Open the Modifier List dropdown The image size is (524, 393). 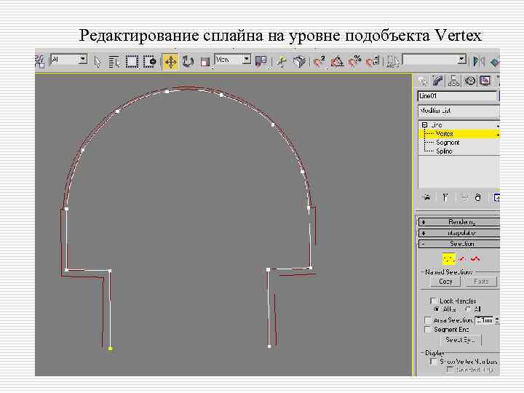tap(458, 111)
